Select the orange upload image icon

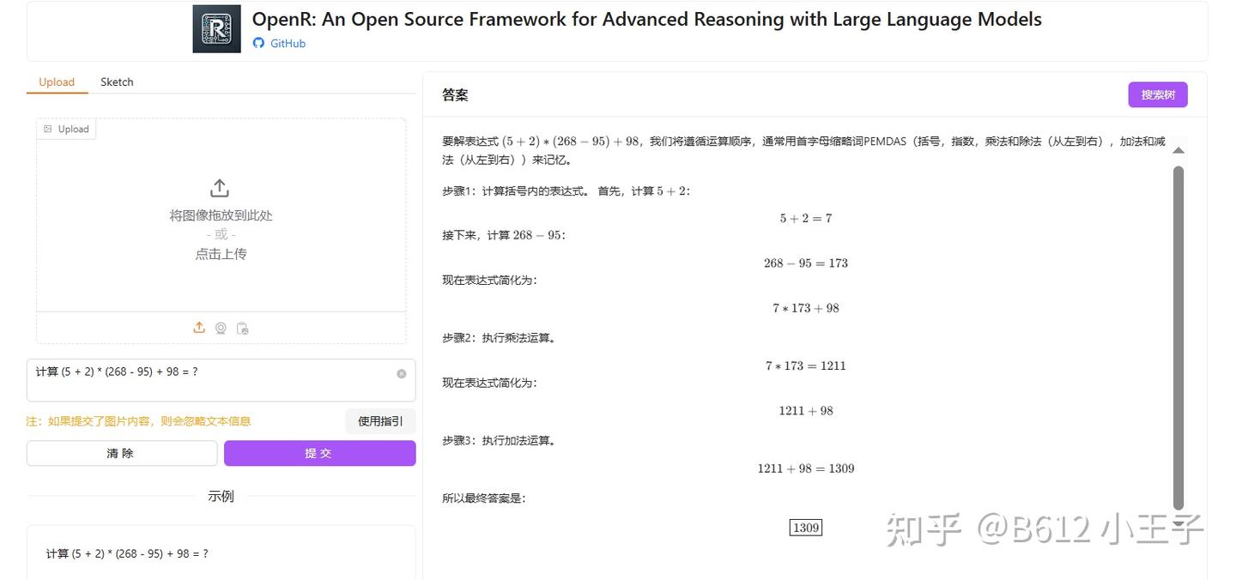coord(198,327)
